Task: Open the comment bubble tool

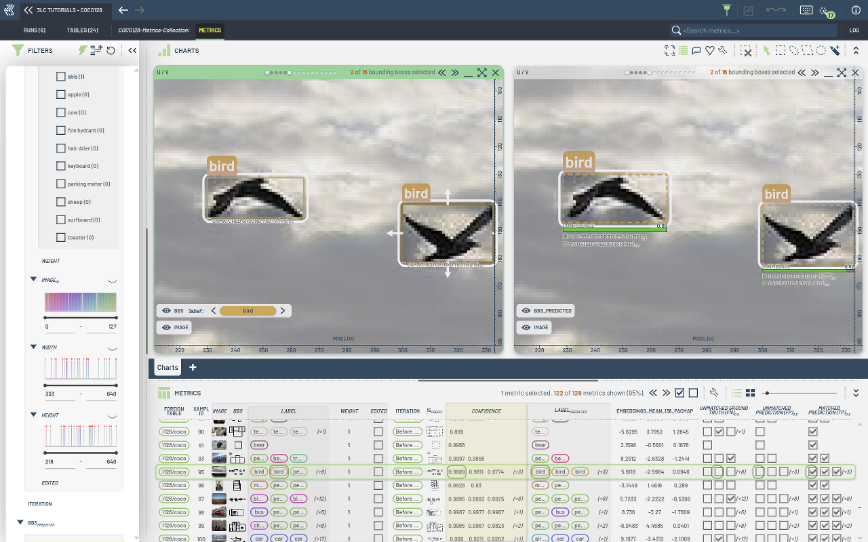Action: (696, 51)
